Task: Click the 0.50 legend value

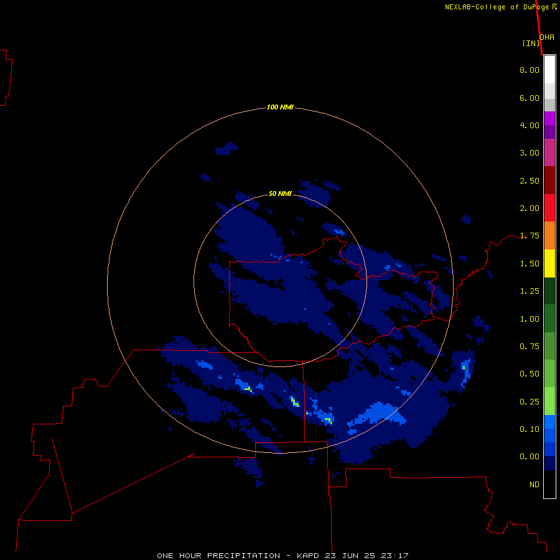Action: [x=530, y=374]
